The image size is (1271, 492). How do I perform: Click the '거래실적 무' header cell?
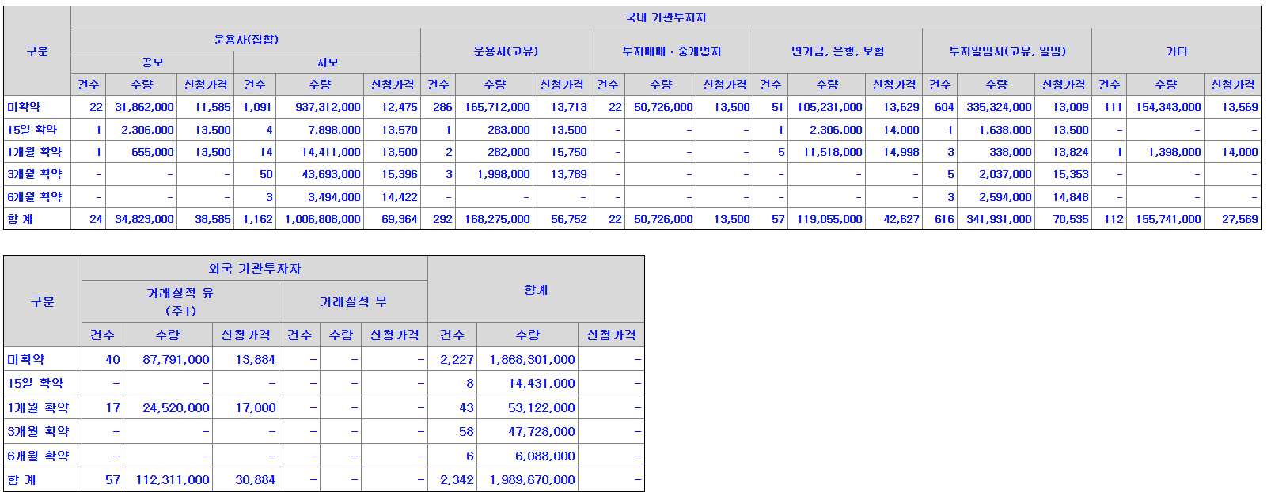pos(353,301)
